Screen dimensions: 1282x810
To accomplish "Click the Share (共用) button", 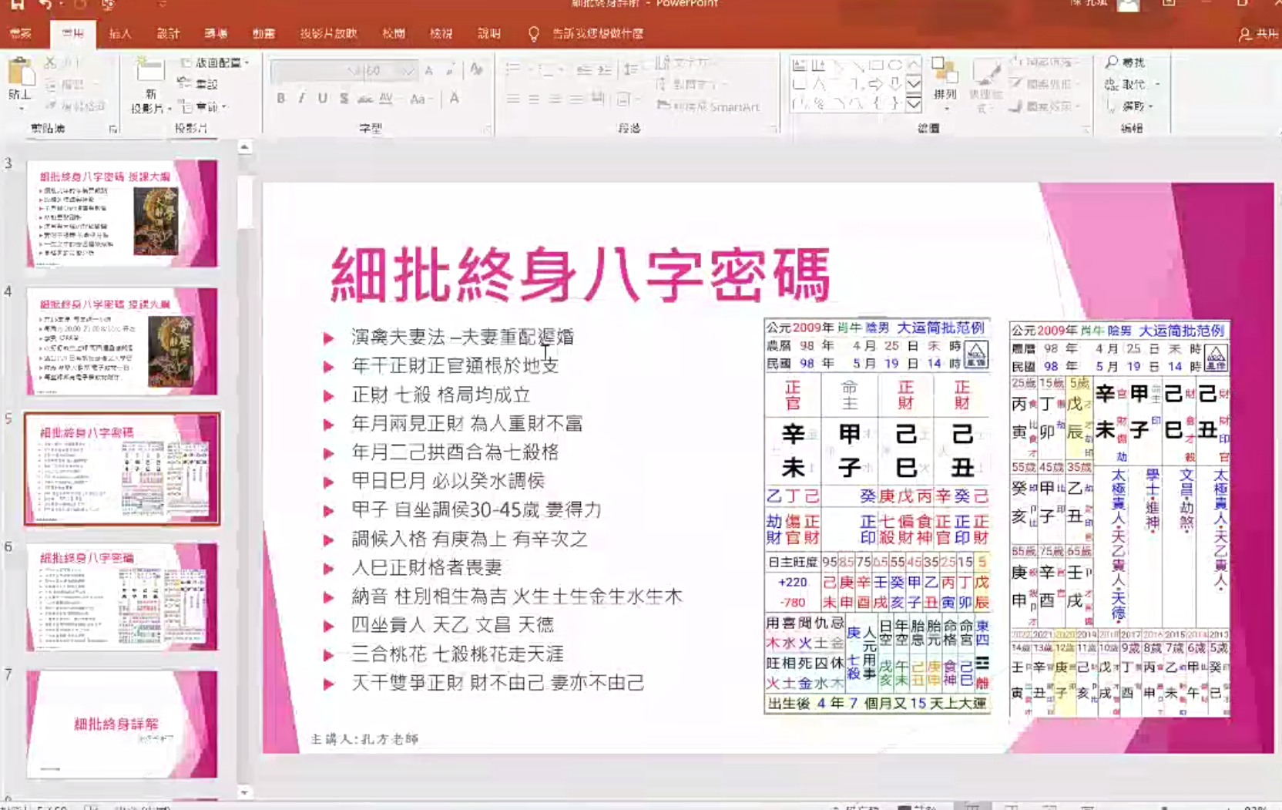I will [x=1258, y=34].
